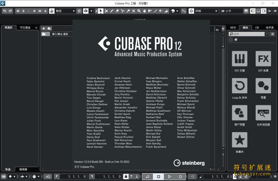The width and height of the screenshot is (278, 181).
Task: Click into the media search field
Action: (x=246, y=34)
